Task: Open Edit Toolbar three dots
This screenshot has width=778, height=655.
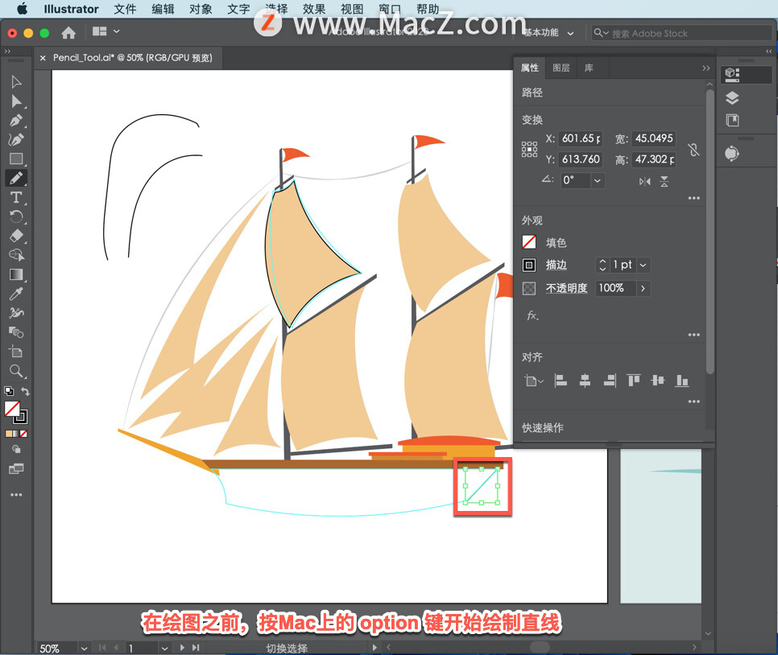Action: (16, 494)
